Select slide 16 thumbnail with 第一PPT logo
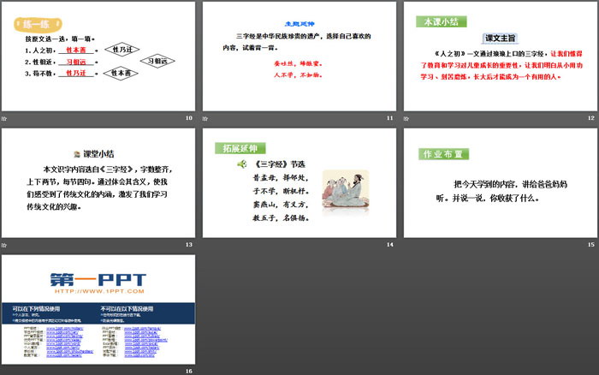The image size is (599, 375). pyautogui.click(x=98, y=309)
